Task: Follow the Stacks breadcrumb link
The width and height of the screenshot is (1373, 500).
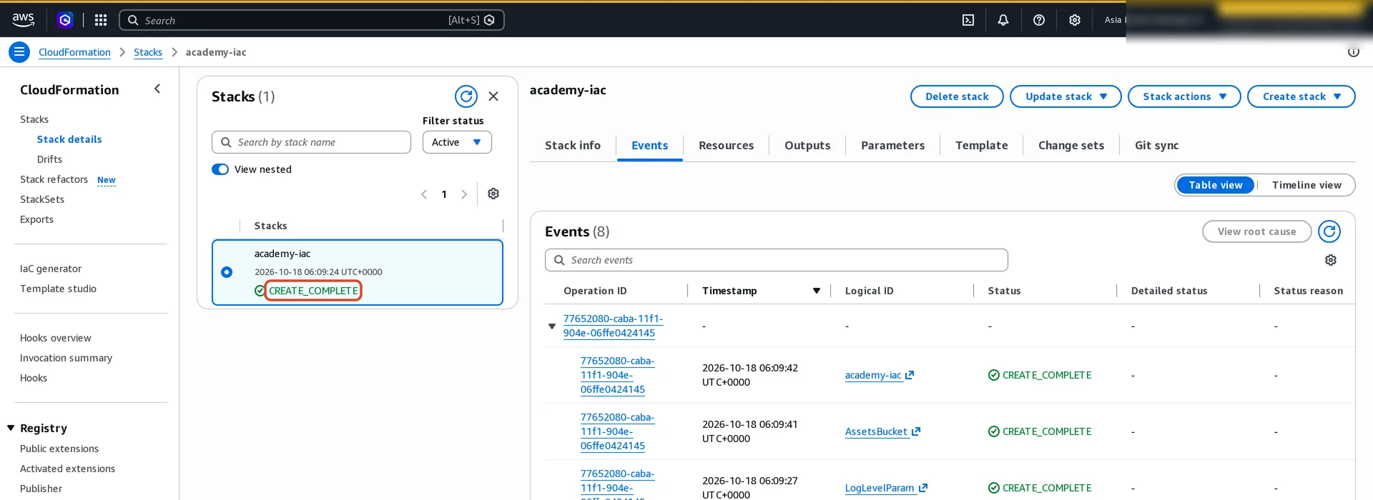Action: (148, 52)
